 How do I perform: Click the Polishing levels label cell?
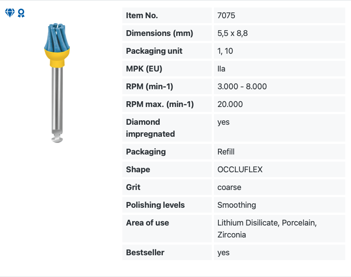pyautogui.click(x=167, y=205)
